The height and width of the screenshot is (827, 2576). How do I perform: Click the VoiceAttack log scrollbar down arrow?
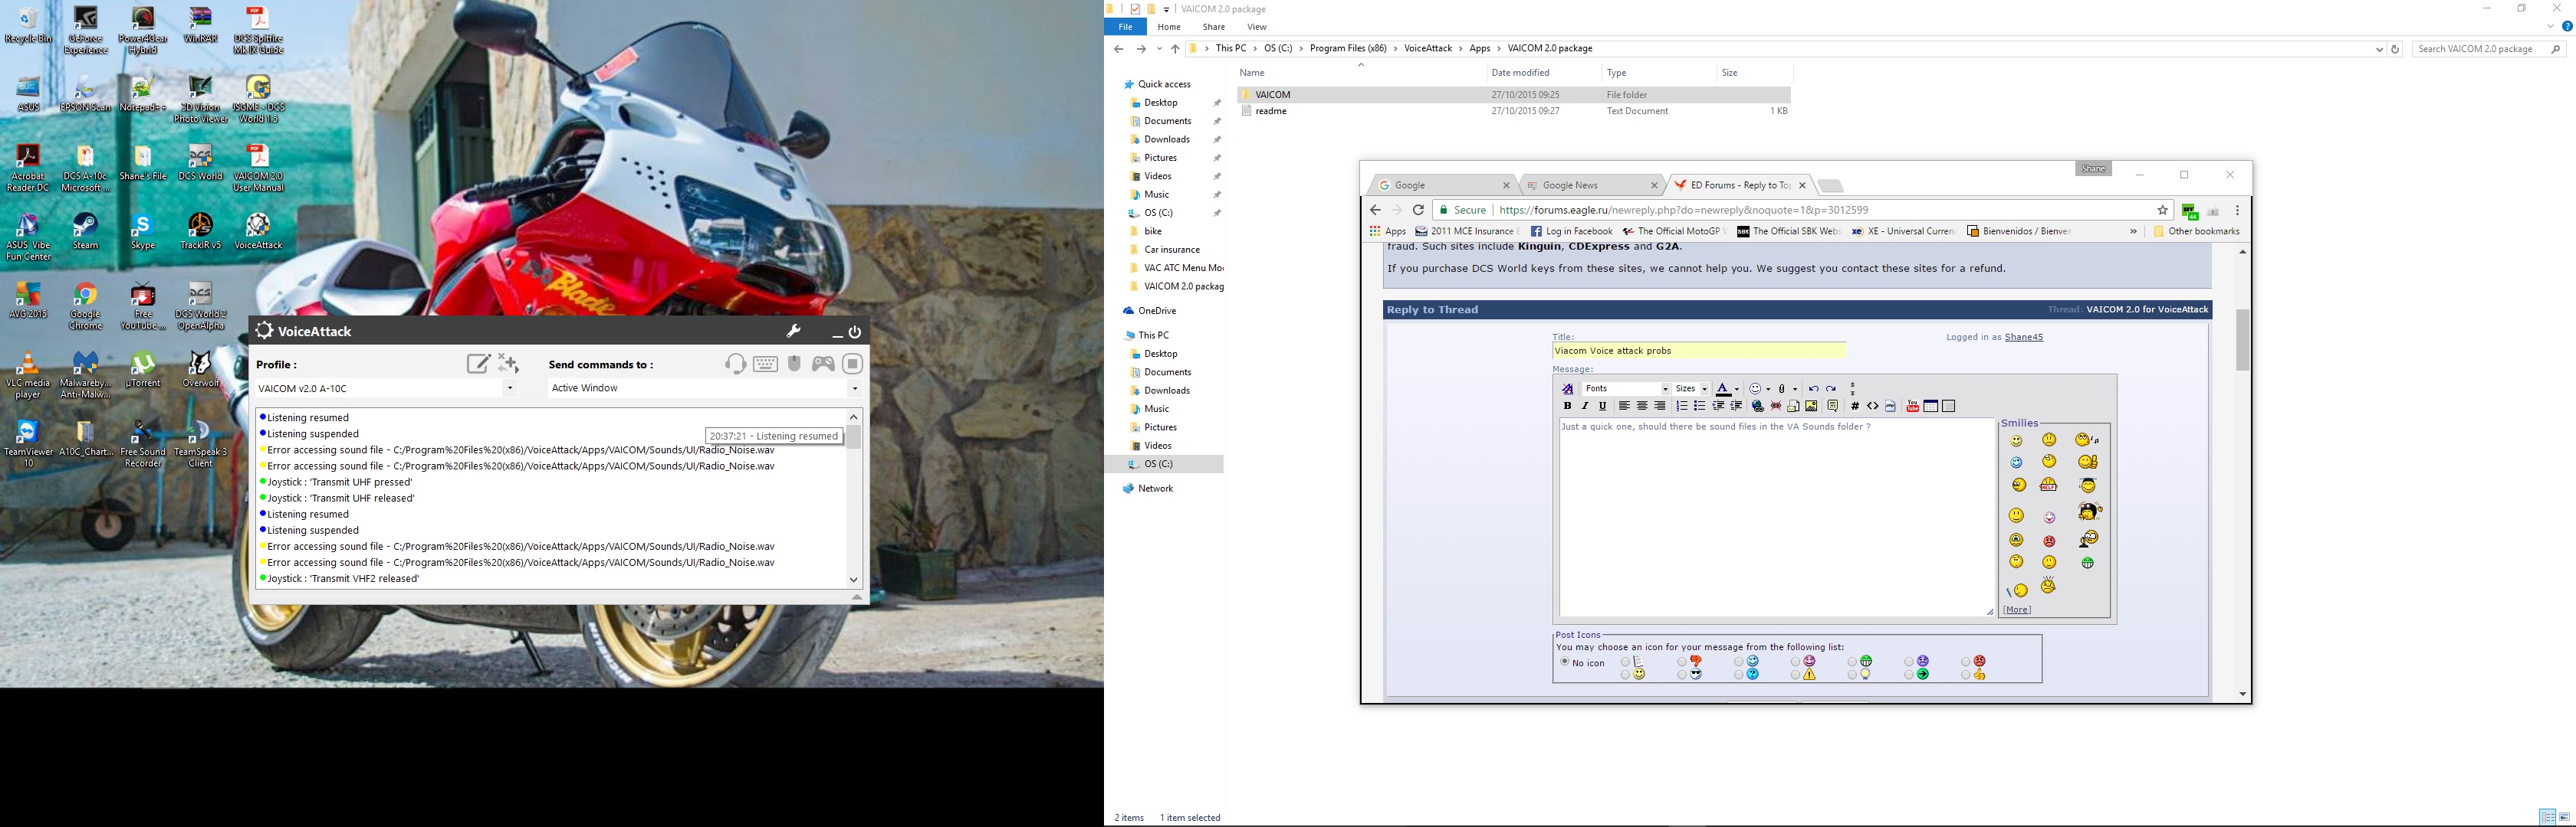coord(854,580)
